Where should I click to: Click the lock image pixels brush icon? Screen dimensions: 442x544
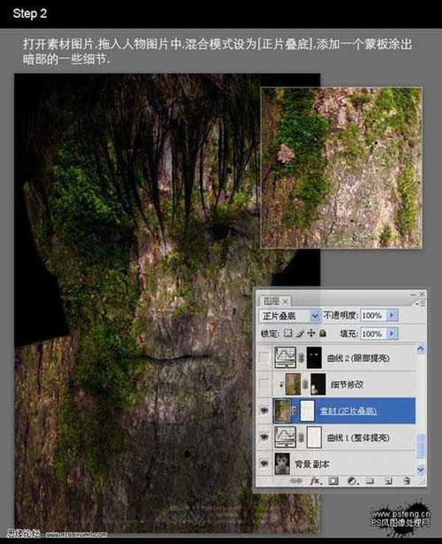[300, 334]
